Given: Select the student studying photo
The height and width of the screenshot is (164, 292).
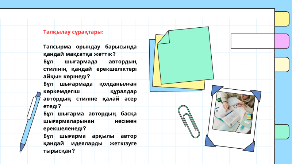Looking at the screenshot, I should click(234, 113).
